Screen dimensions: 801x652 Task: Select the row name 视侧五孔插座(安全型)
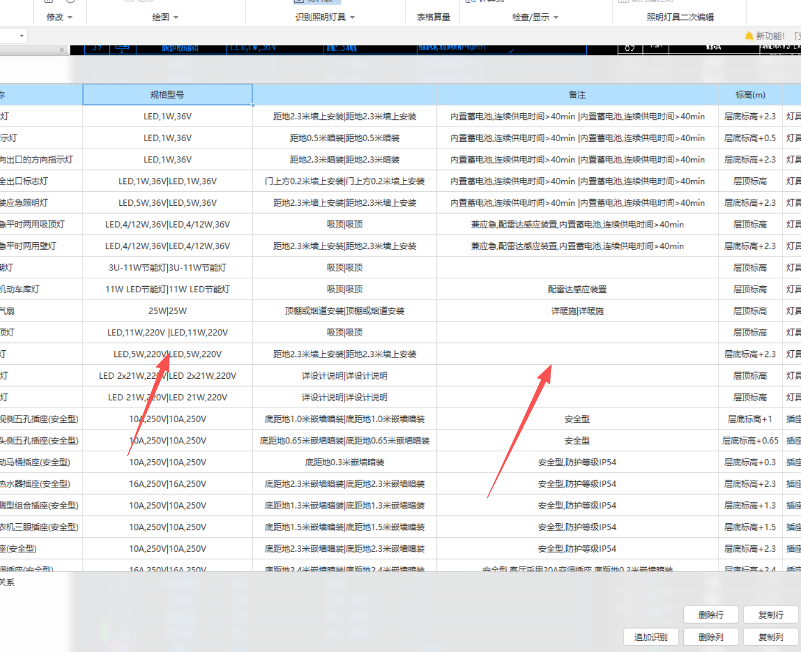(x=41, y=419)
